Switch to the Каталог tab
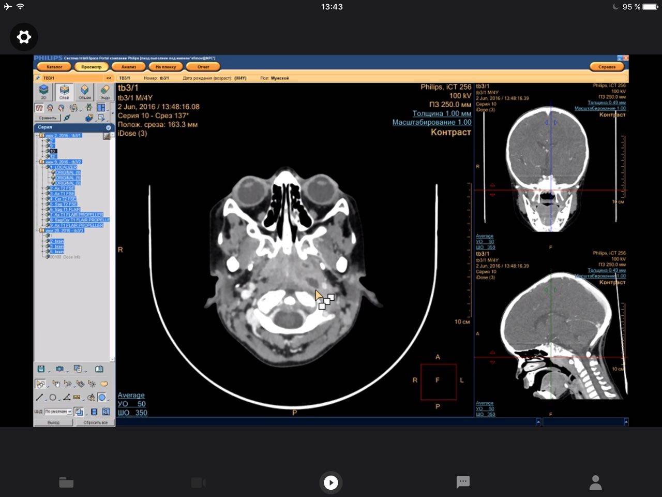This screenshot has width=662, height=497. click(54, 67)
